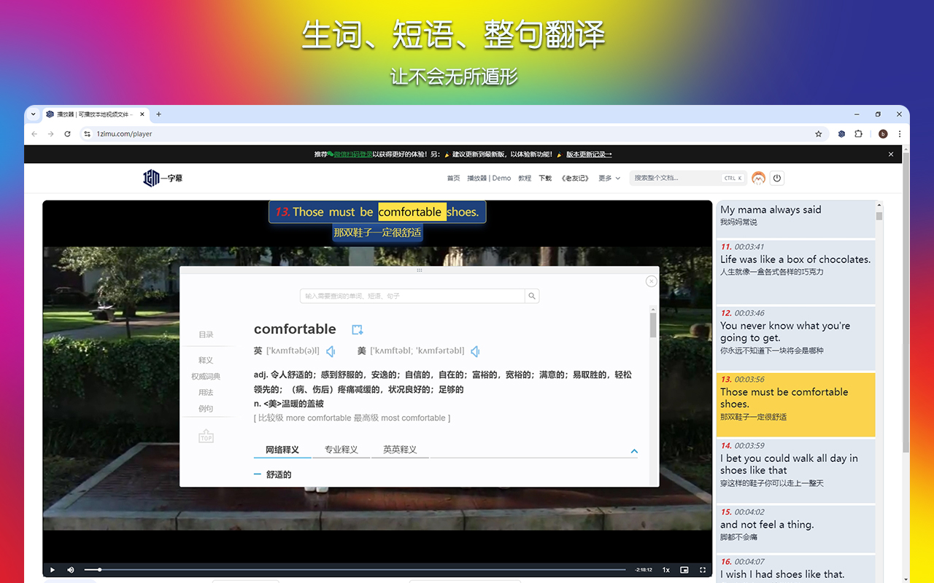Image resolution: width=934 pixels, height=583 pixels.
Task: Enter fullscreen mode on the player
Action: (x=703, y=569)
